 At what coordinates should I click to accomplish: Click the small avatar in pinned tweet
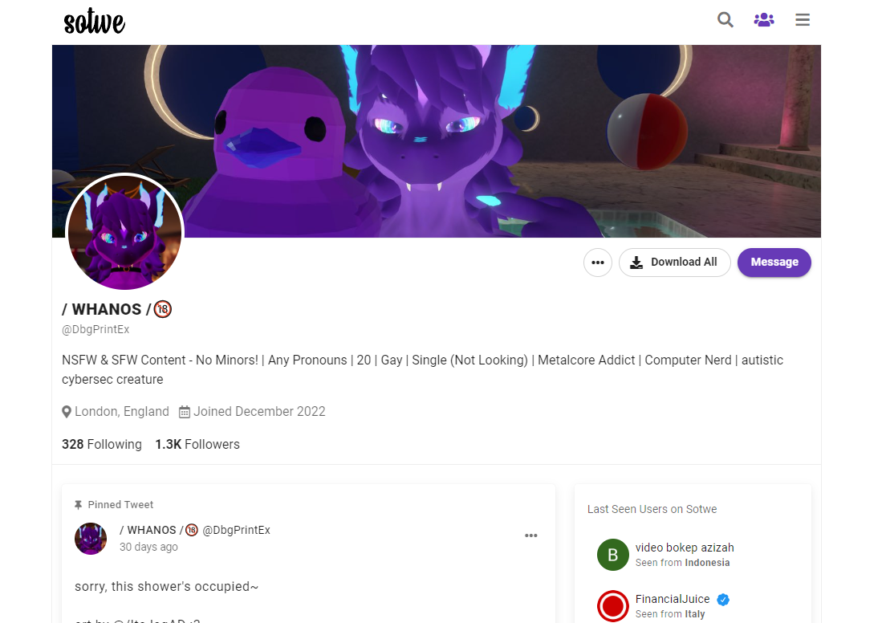click(x=91, y=539)
